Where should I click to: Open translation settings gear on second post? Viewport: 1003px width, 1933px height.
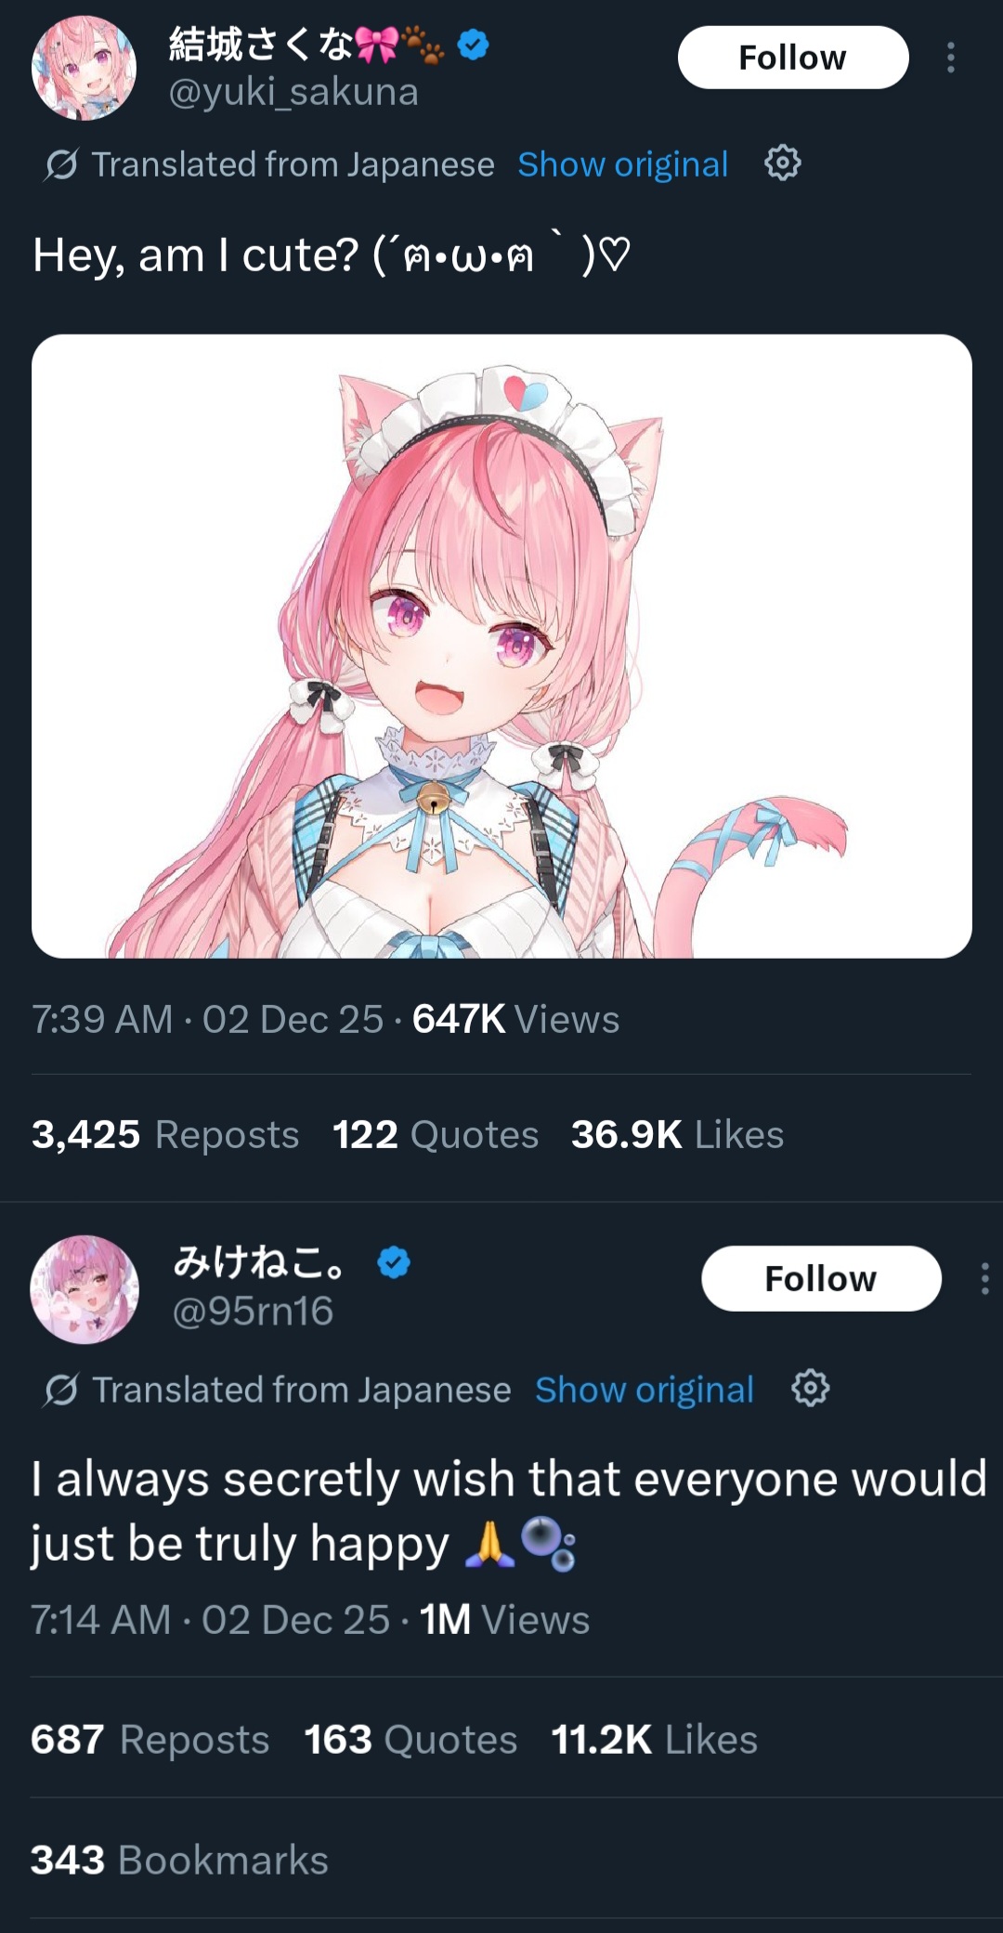point(810,1388)
